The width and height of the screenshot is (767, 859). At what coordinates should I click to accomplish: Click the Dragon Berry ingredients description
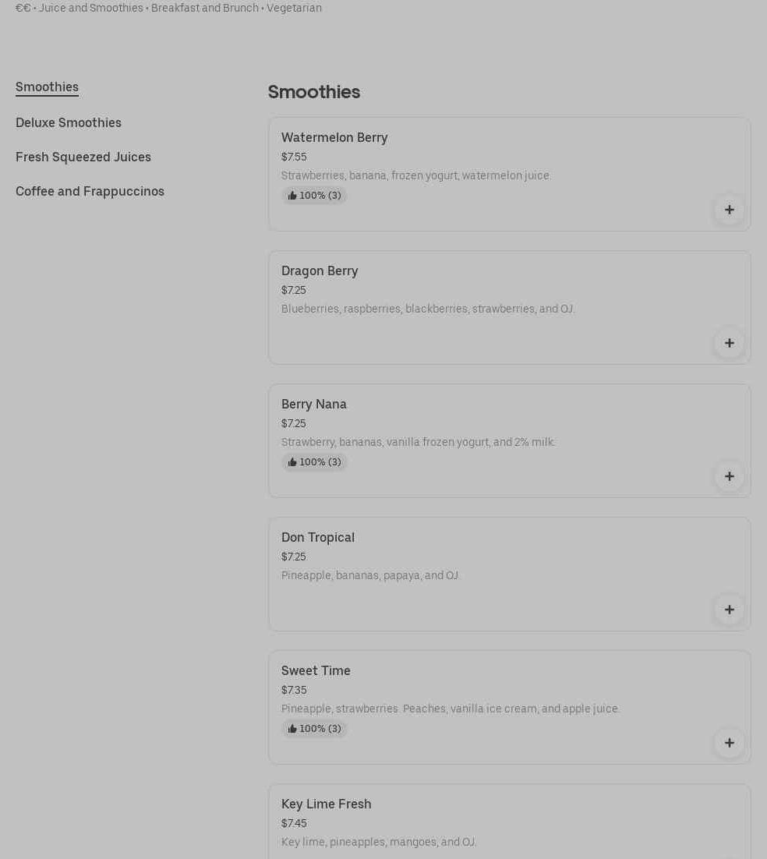tap(428, 309)
